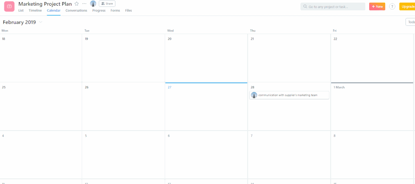The image size is (415, 184).
Task: Click the Fri column header
Action: pos(335,31)
